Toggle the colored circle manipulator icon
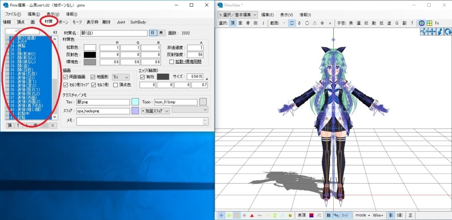Screen dimensions: 452x220 click(x=422, y=23)
